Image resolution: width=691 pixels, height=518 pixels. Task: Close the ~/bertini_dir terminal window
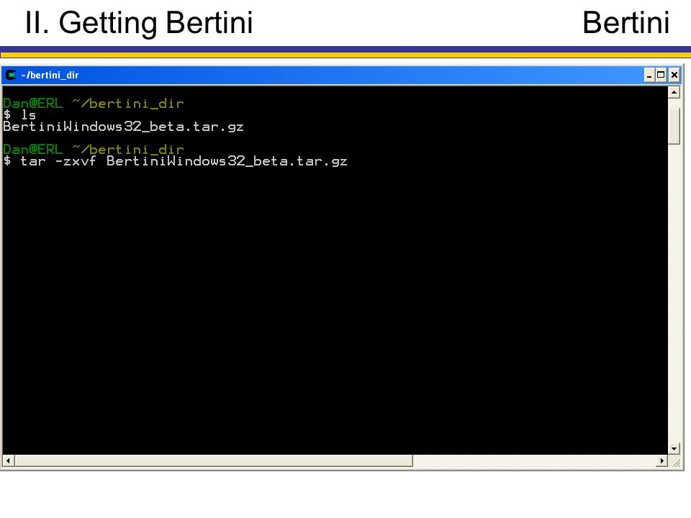point(674,76)
